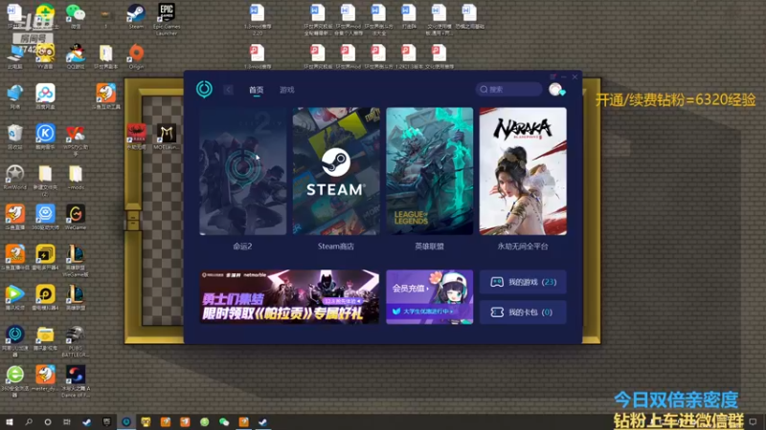Open 此电脑 This PC icon
Image resolution: width=766 pixels, height=430 pixels.
click(14, 56)
